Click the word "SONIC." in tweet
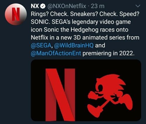 pyautogui.click(x=40, y=22)
